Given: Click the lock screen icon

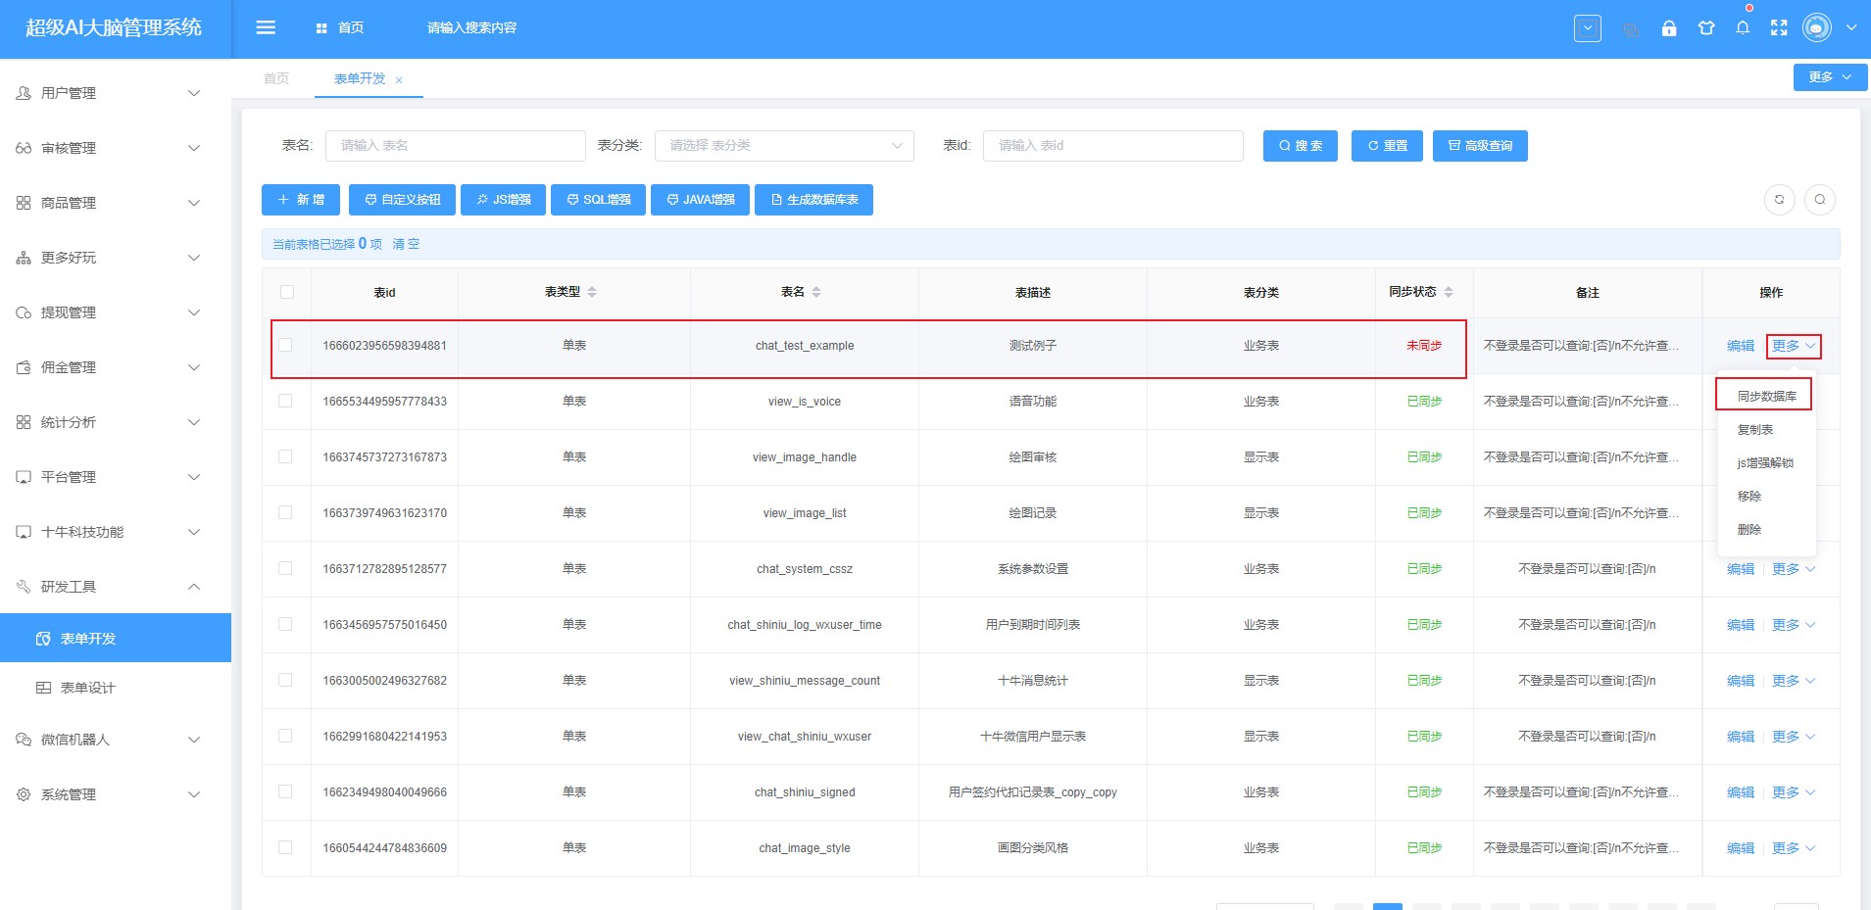Looking at the screenshot, I should click(1668, 28).
